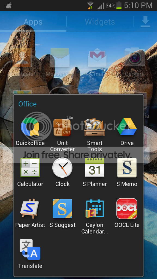
Task: Switch to the Apps tab
Action: pyautogui.click(x=33, y=22)
